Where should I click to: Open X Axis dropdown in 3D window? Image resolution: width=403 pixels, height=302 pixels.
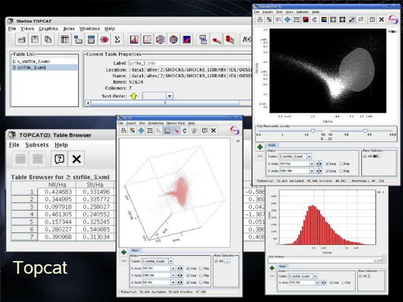(173, 268)
